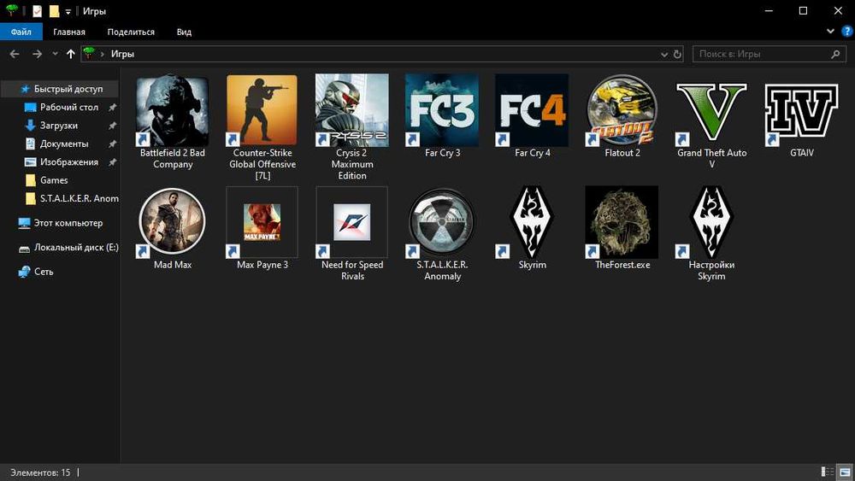Open the Battlefield 2 Bad Company shortcut
The height and width of the screenshot is (481, 855).
(173, 111)
